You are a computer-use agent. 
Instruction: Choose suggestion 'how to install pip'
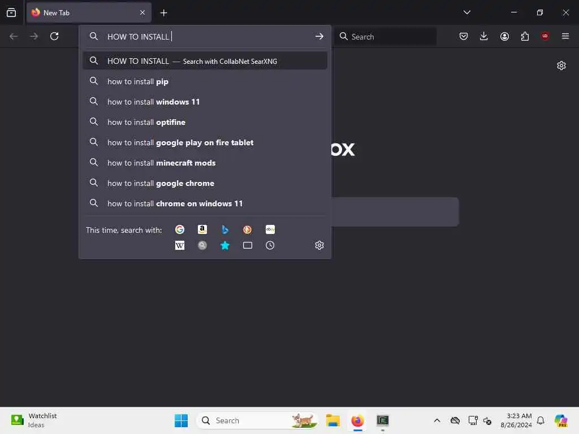(205, 81)
